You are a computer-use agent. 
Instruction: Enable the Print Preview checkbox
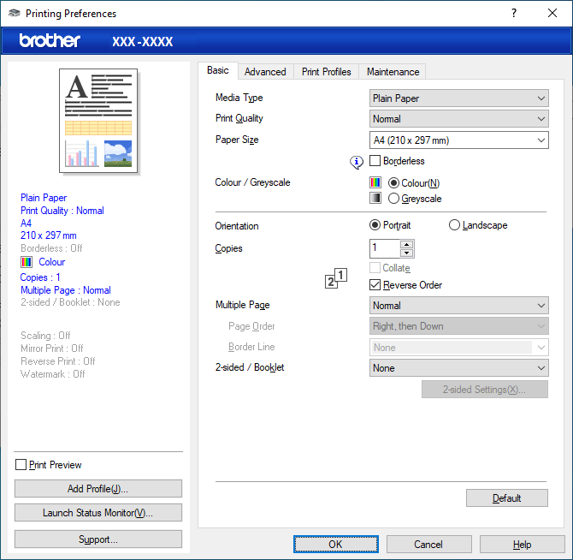point(21,465)
